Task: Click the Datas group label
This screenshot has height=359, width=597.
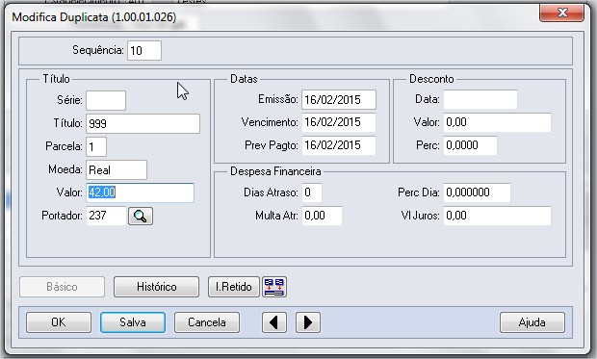Action: click(x=244, y=79)
